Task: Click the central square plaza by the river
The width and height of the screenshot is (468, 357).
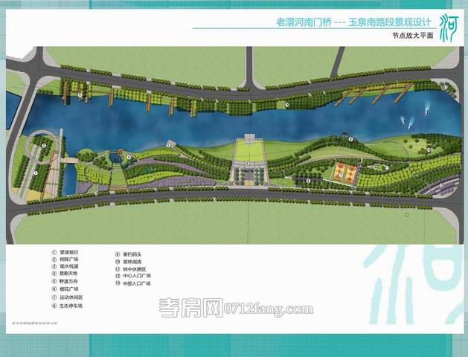Action: coord(249,155)
